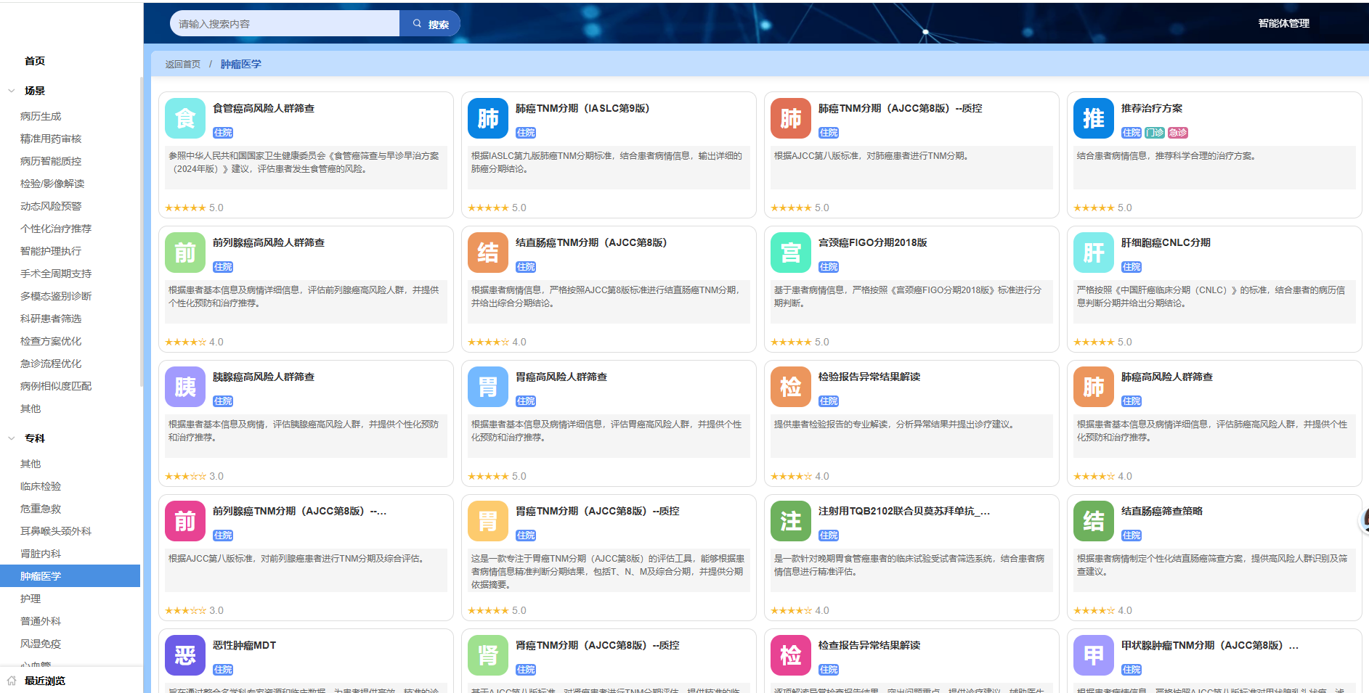Viewport: 1369px width, 693px height.
Task: Open the 推荐治疗方案 card title
Action: [x=1152, y=108]
